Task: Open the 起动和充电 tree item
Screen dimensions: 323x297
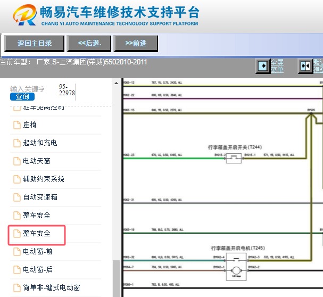Action: [x=40, y=143]
